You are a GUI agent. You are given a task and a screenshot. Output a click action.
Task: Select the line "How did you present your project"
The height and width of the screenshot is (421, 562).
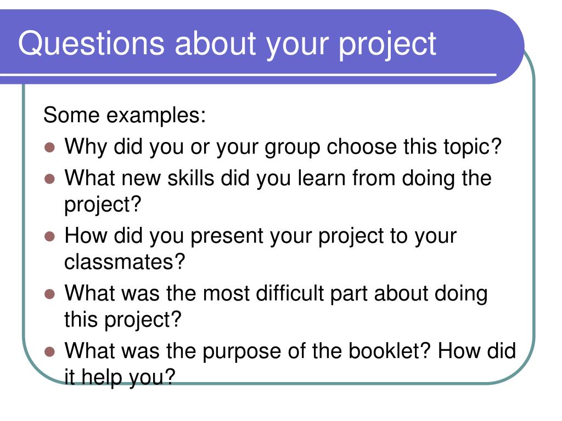260,236
